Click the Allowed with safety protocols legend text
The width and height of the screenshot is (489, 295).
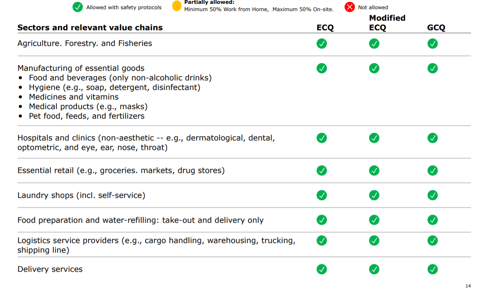pos(124,7)
